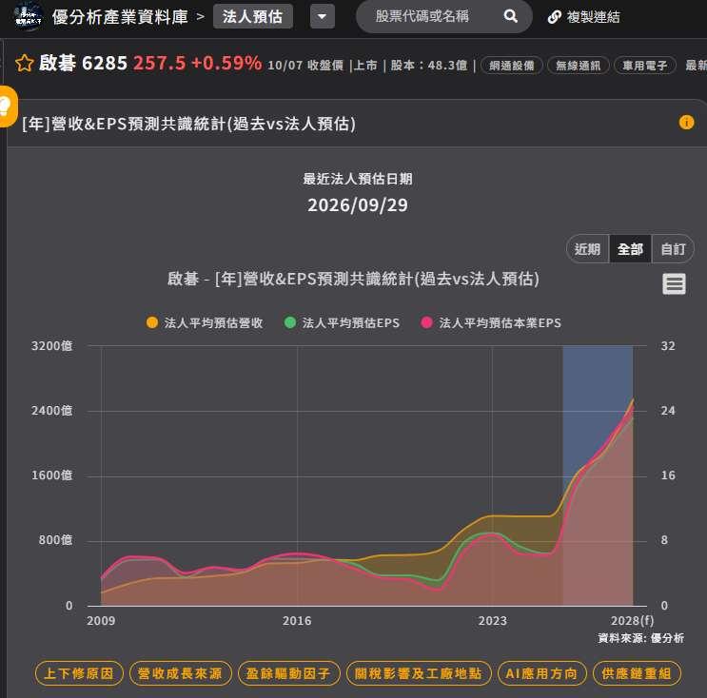This screenshot has height=698, width=707.
Task: Click the +0.59% change text
Action: coord(226,63)
